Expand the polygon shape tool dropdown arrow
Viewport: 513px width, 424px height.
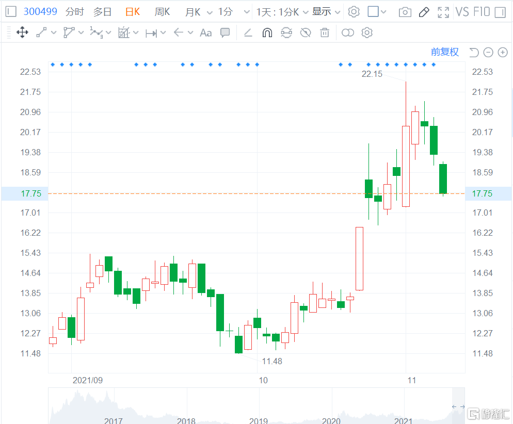coord(81,32)
